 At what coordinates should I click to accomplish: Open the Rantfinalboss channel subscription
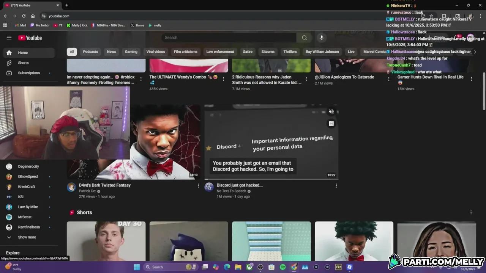pos(29,227)
